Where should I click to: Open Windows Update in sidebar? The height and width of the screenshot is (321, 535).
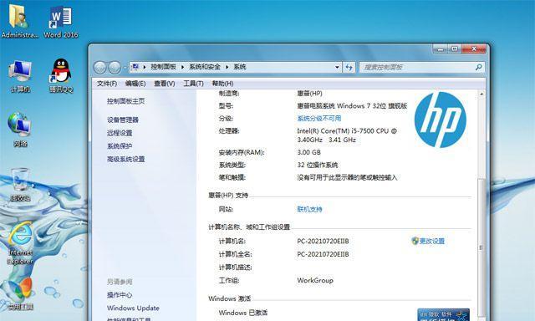[x=133, y=308]
